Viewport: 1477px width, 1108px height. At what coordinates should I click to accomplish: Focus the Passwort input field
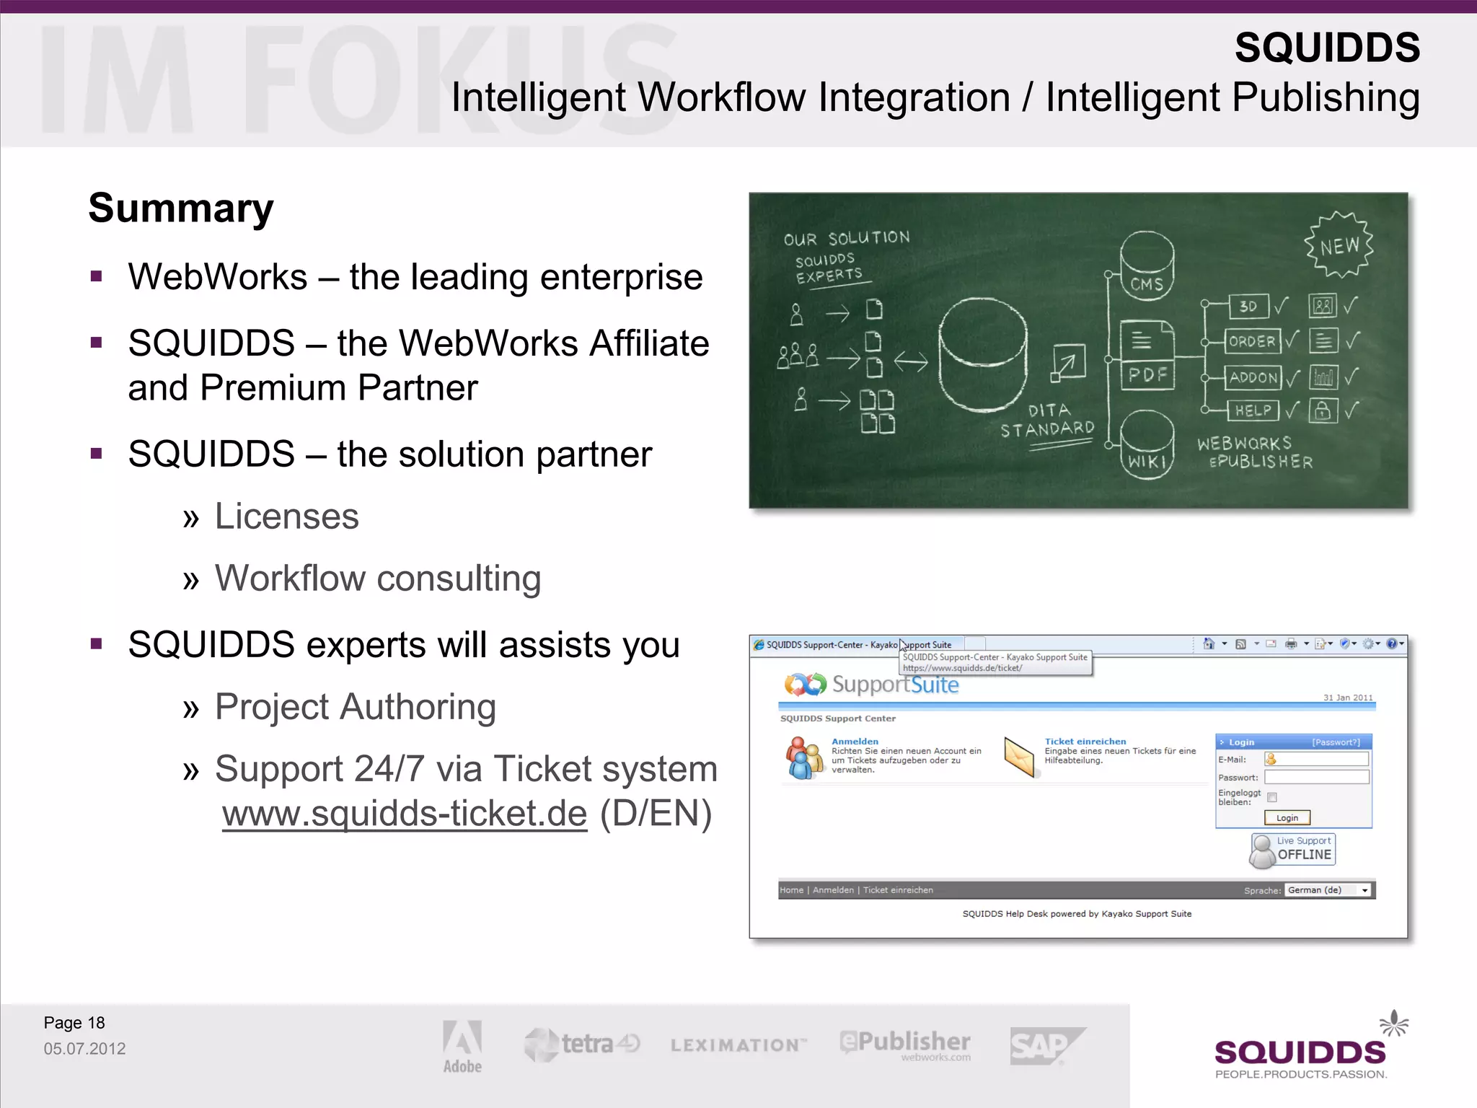click(1316, 777)
